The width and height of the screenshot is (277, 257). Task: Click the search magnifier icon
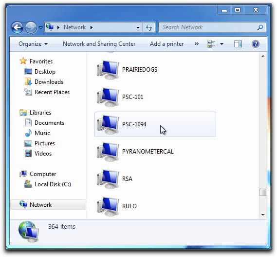pos(260,27)
